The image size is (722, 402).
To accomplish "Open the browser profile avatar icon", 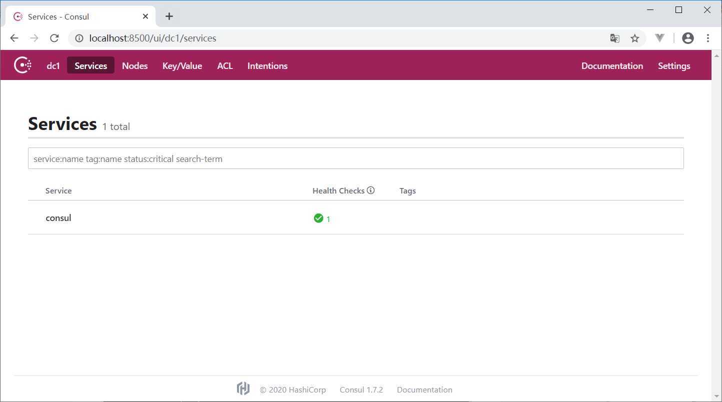I will [x=688, y=38].
